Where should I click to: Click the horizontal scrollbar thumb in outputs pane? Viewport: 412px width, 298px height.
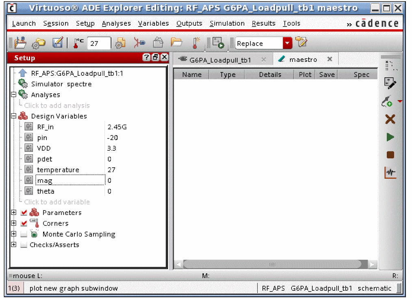272,264
